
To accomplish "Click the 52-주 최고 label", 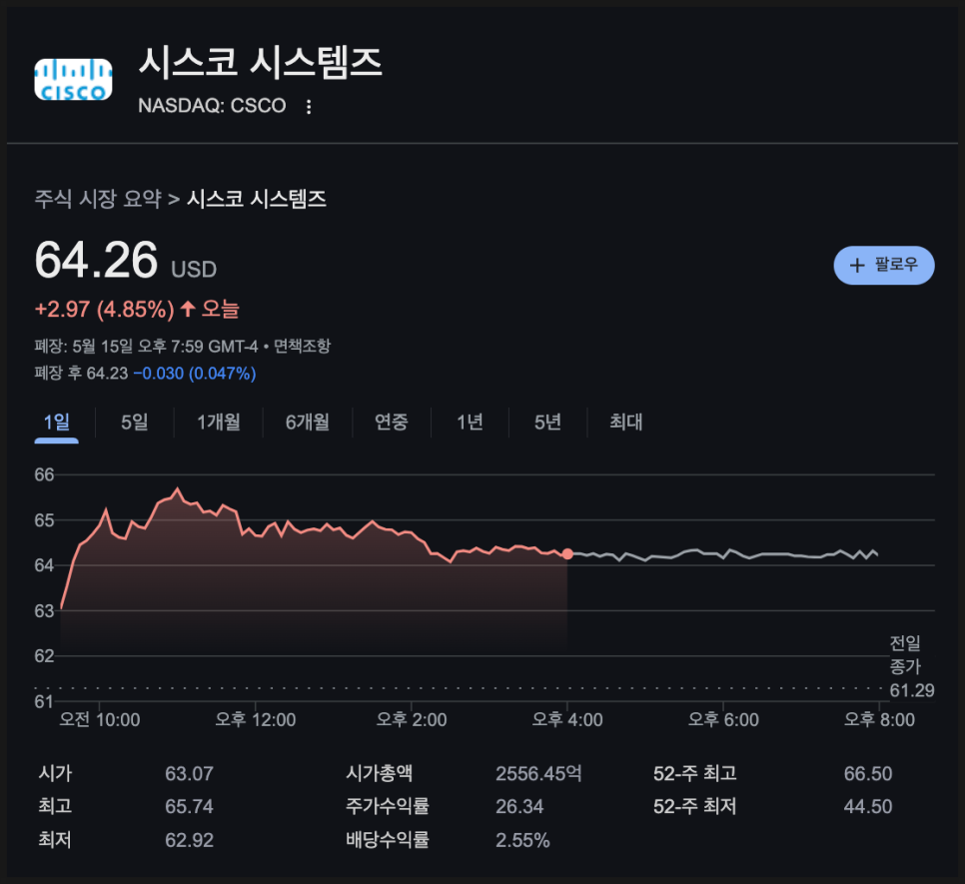I will (695, 773).
